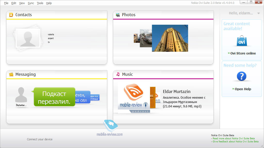This screenshot has height=148, width=264.
Task: Click the Need some help? heading
Action: 240,65
